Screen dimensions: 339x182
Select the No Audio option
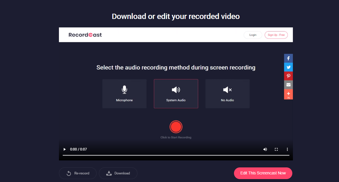[x=228, y=94]
